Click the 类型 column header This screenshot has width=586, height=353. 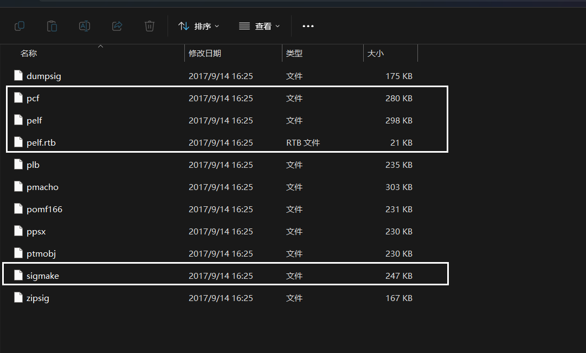[x=294, y=54]
